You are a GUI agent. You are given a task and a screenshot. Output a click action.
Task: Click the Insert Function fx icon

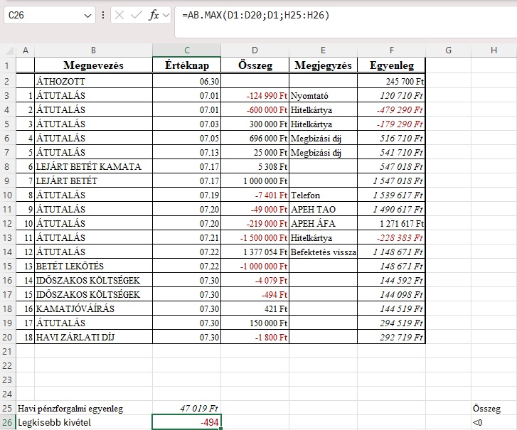pyautogui.click(x=154, y=15)
